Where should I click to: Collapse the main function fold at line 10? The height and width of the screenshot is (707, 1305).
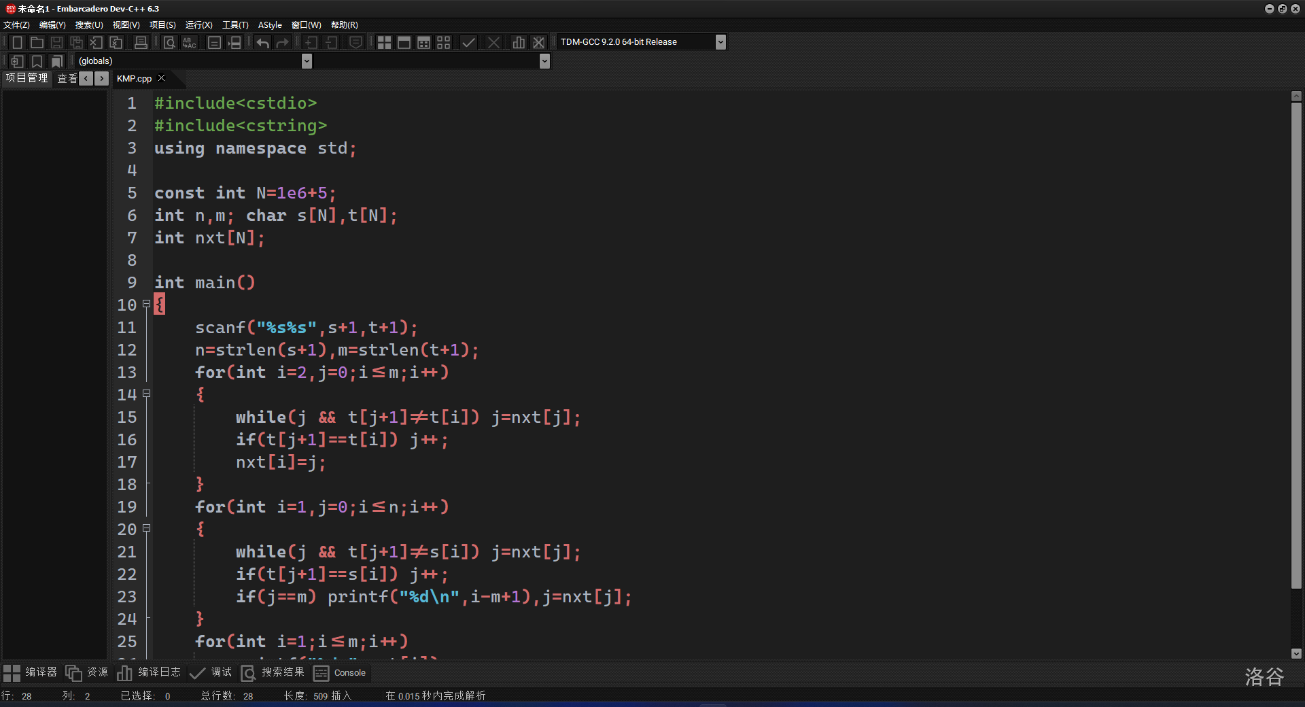(x=146, y=305)
